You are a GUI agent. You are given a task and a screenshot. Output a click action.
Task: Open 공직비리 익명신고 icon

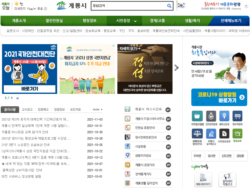click(x=227, y=180)
